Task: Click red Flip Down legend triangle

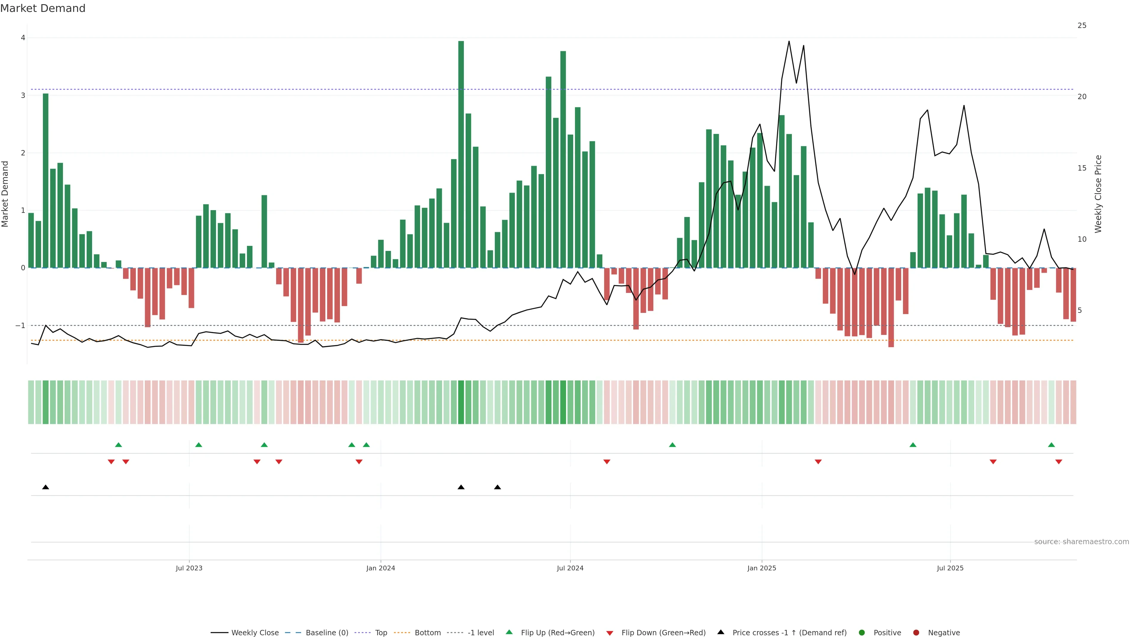Action: pyautogui.click(x=610, y=633)
